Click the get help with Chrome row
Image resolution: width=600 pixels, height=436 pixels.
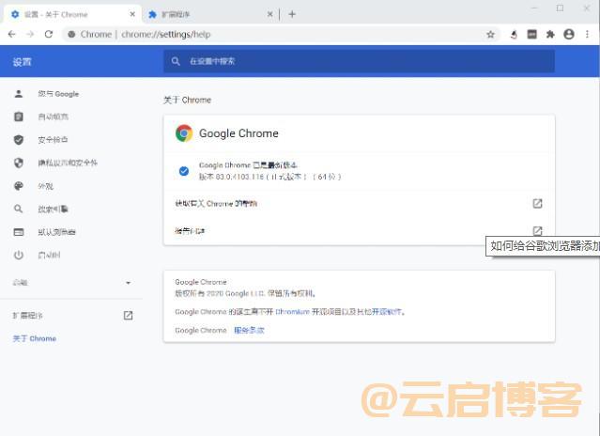[x=359, y=203]
